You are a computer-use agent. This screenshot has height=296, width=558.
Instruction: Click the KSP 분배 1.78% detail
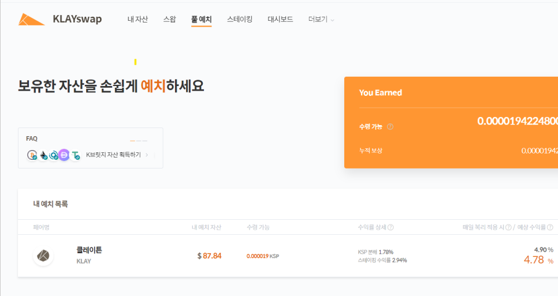pyautogui.click(x=375, y=252)
